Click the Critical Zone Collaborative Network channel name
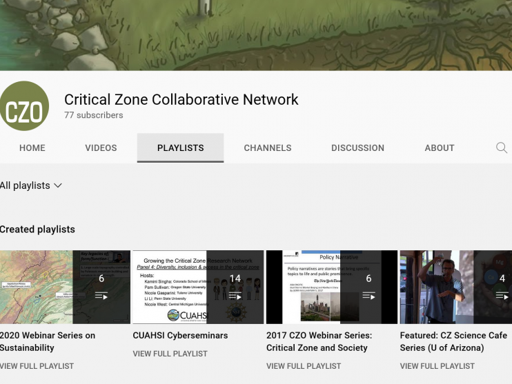The width and height of the screenshot is (512, 384). point(181,99)
